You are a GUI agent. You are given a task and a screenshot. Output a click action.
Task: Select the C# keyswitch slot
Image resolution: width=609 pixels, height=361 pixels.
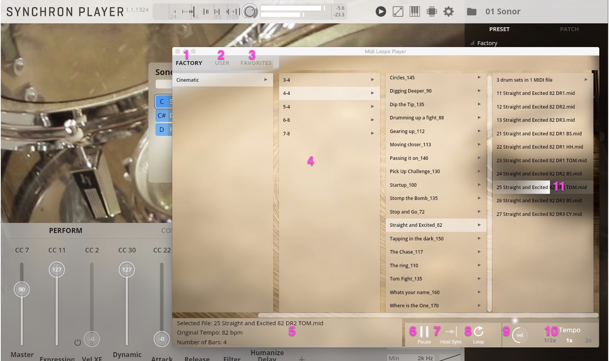[x=164, y=116]
